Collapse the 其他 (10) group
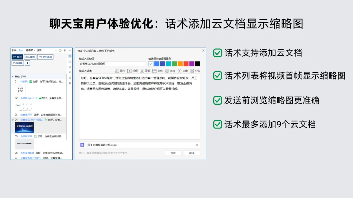The height and width of the screenshot is (198, 353). (x=13, y=77)
